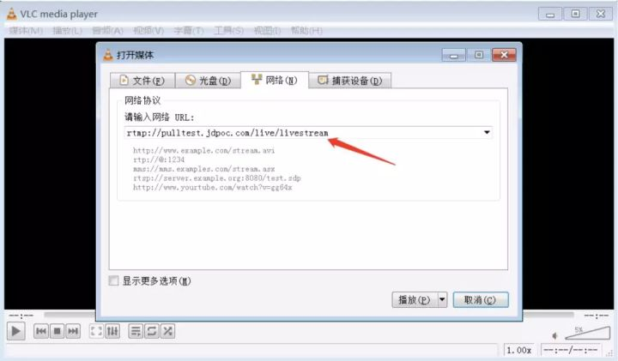The height and width of the screenshot is (361, 618).
Task: Open the 捕获设备 tab
Action: (x=350, y=81)
